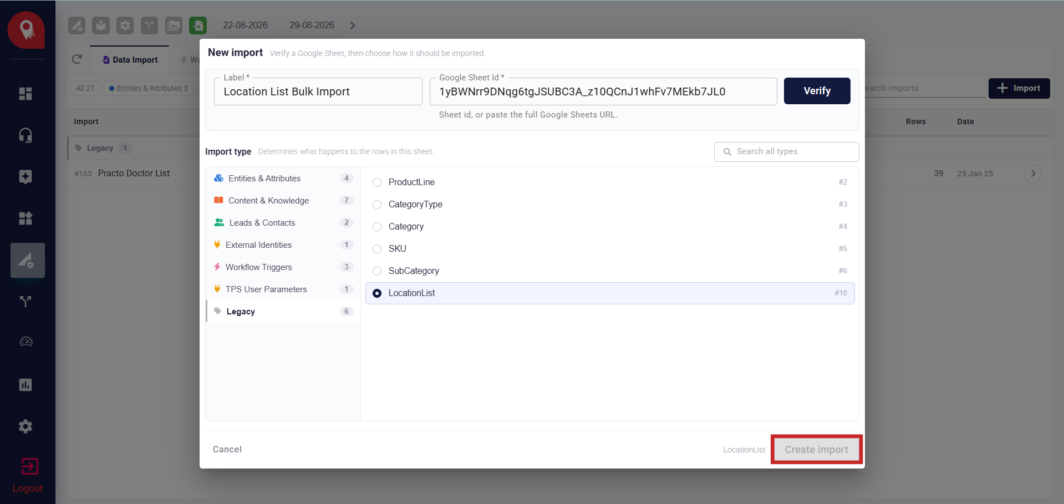Go to next date range chevron
The height and width of the screenshot is (504, 1064).
[x=353, y=26]
